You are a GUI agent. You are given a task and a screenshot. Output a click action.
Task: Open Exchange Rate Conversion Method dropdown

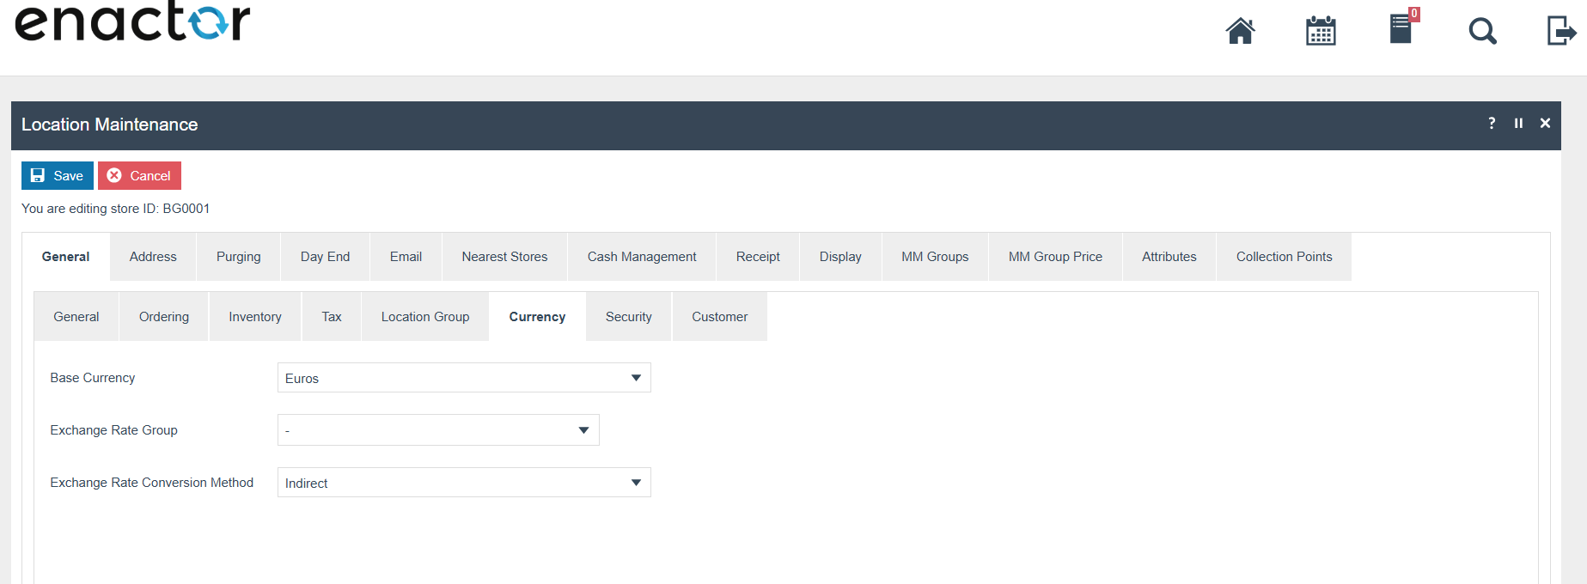tap(464, 483)
